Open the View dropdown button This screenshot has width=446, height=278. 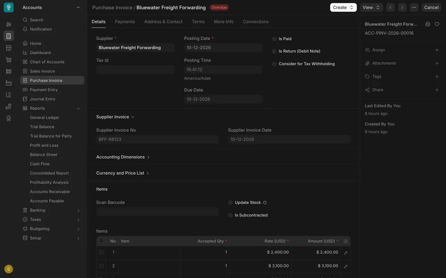coord(371,7)
